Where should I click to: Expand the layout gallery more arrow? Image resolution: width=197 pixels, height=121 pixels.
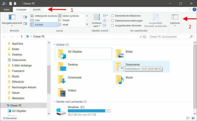[87, 24]
